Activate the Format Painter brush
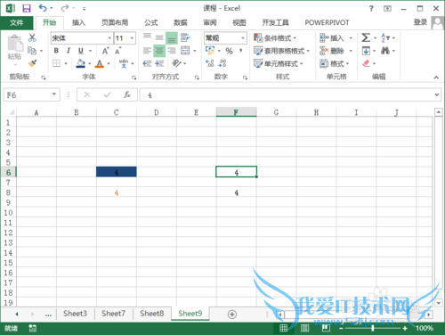 [32, 63]
